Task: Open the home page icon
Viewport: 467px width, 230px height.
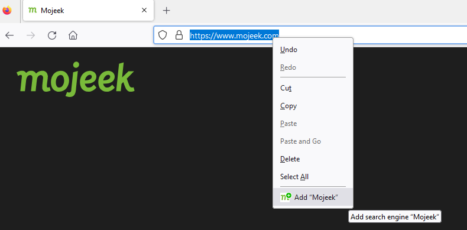Action: click(73, 35)
